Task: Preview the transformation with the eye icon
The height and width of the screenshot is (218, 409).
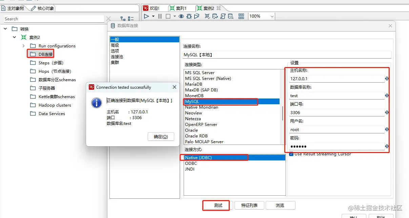Action: [181, 16]
